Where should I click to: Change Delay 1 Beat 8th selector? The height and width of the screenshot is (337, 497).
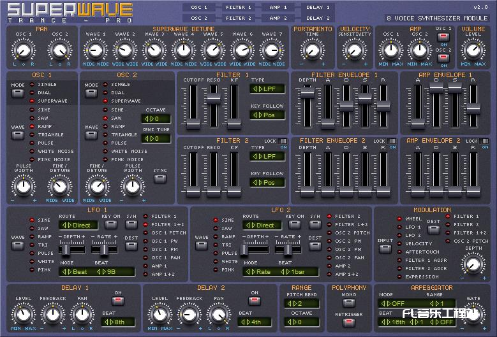click(x=118, y=322)
